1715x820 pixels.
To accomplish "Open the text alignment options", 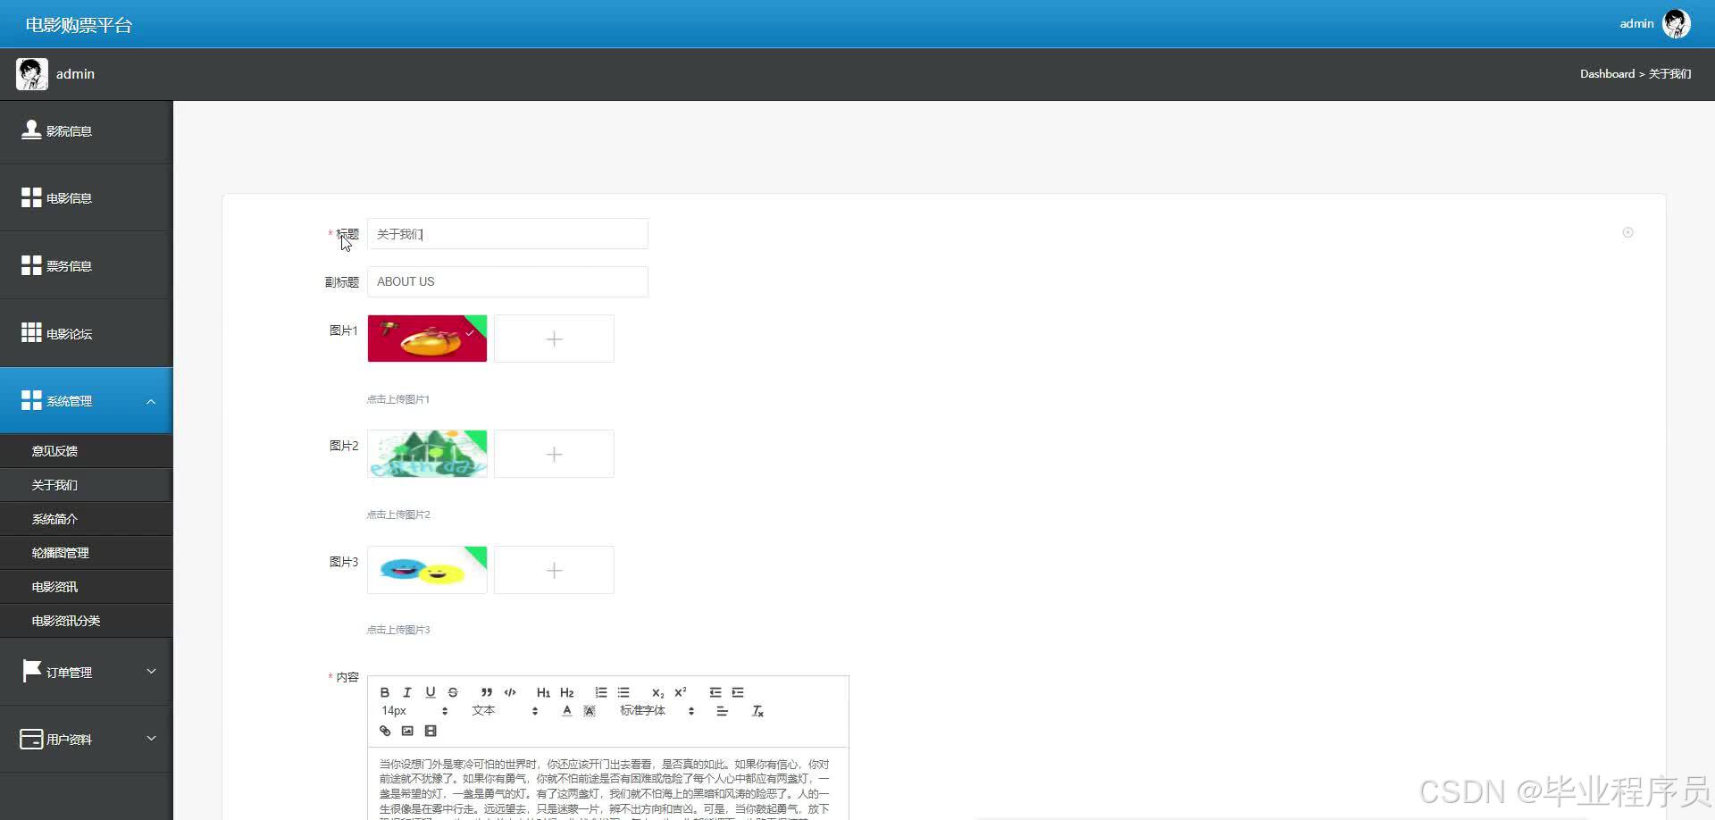I will 722,711.
